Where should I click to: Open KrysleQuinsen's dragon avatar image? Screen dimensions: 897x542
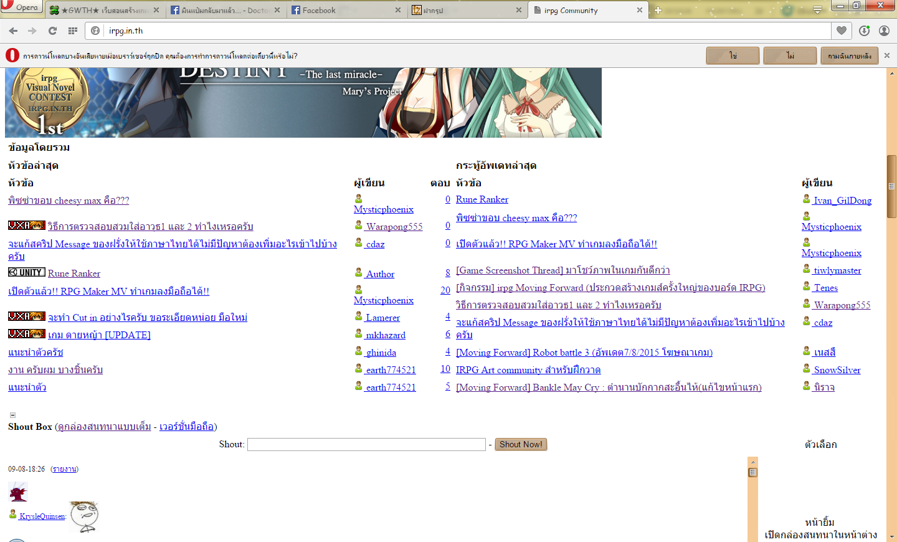[x=18, y=492]
